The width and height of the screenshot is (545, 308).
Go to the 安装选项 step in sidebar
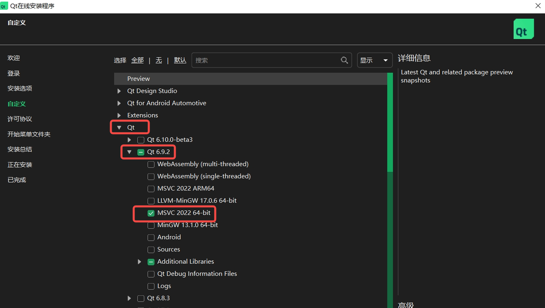(20, 88)
